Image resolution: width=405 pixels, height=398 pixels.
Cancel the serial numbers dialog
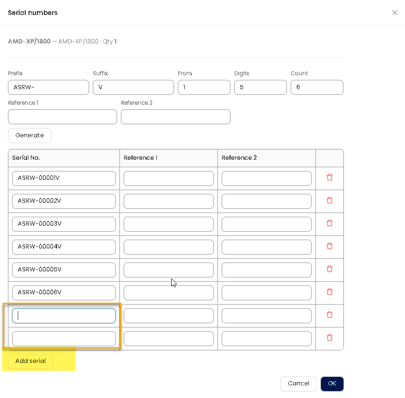point(298,384)
